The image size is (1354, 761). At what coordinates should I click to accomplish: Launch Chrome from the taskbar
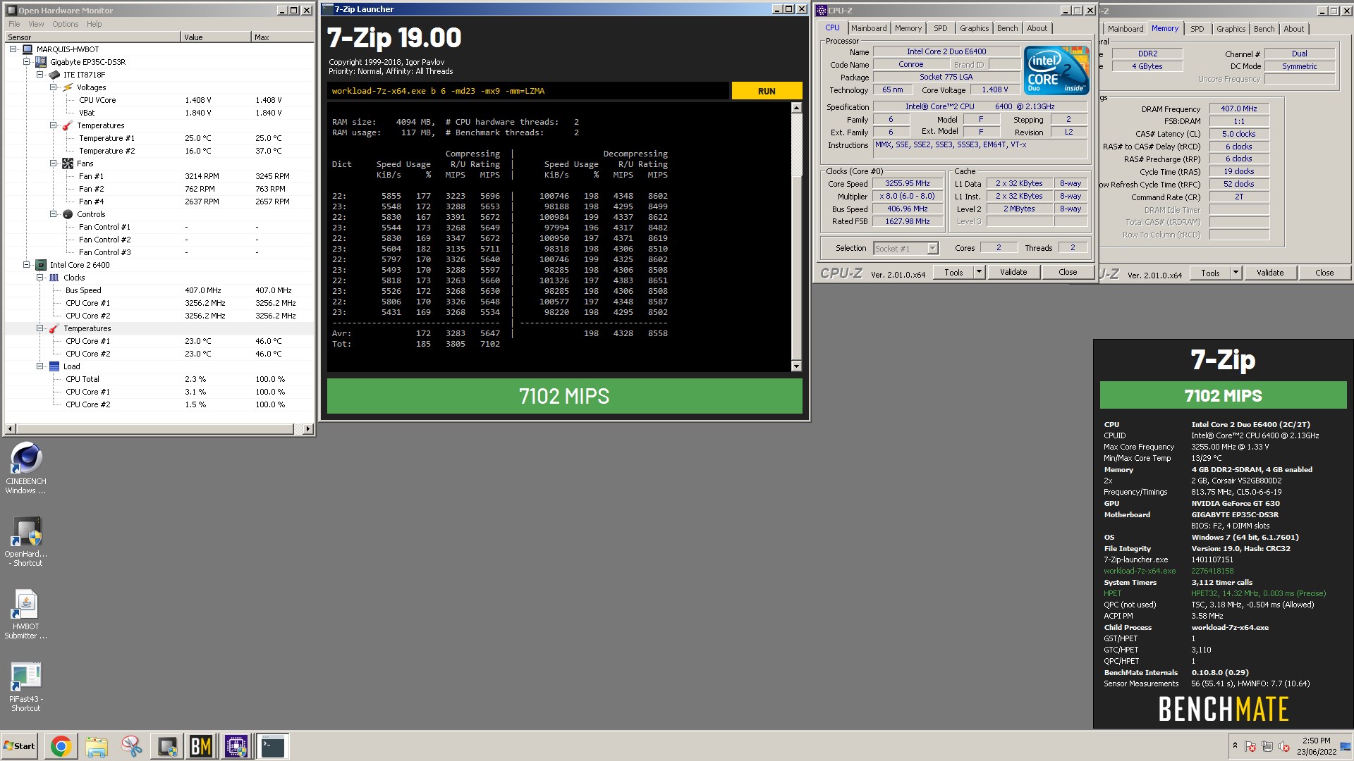pyautogui.click(x=61, y=746)
